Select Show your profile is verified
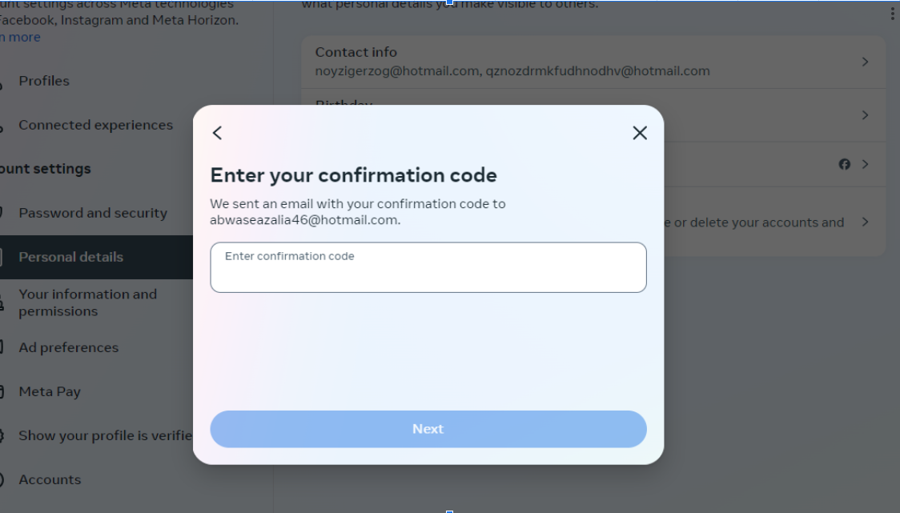The height and width of the screenshot is (513, 900). (105, 435)
